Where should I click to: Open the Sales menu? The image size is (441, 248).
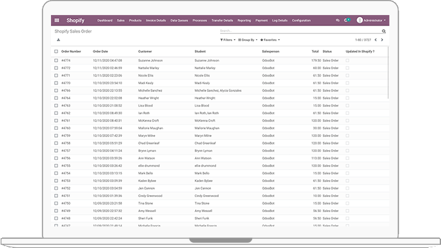121,20
